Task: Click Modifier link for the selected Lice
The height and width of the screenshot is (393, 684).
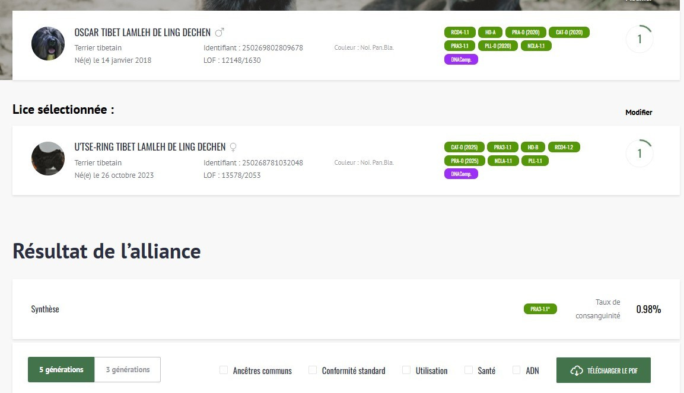Action: 638,113
